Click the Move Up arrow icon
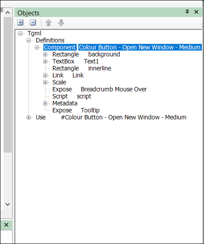Screen dimensions: 204x244 click(48, 23)
